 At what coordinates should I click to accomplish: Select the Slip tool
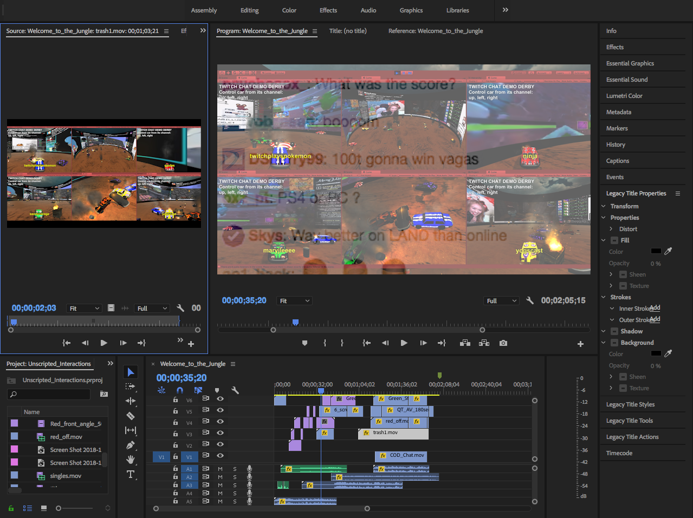(131, 430)
